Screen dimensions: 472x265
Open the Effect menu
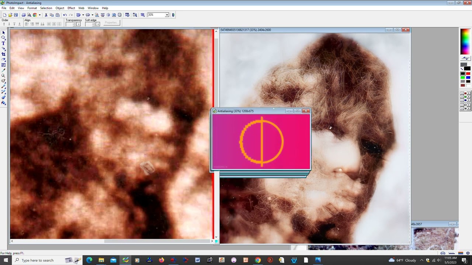tap(71, 8)
